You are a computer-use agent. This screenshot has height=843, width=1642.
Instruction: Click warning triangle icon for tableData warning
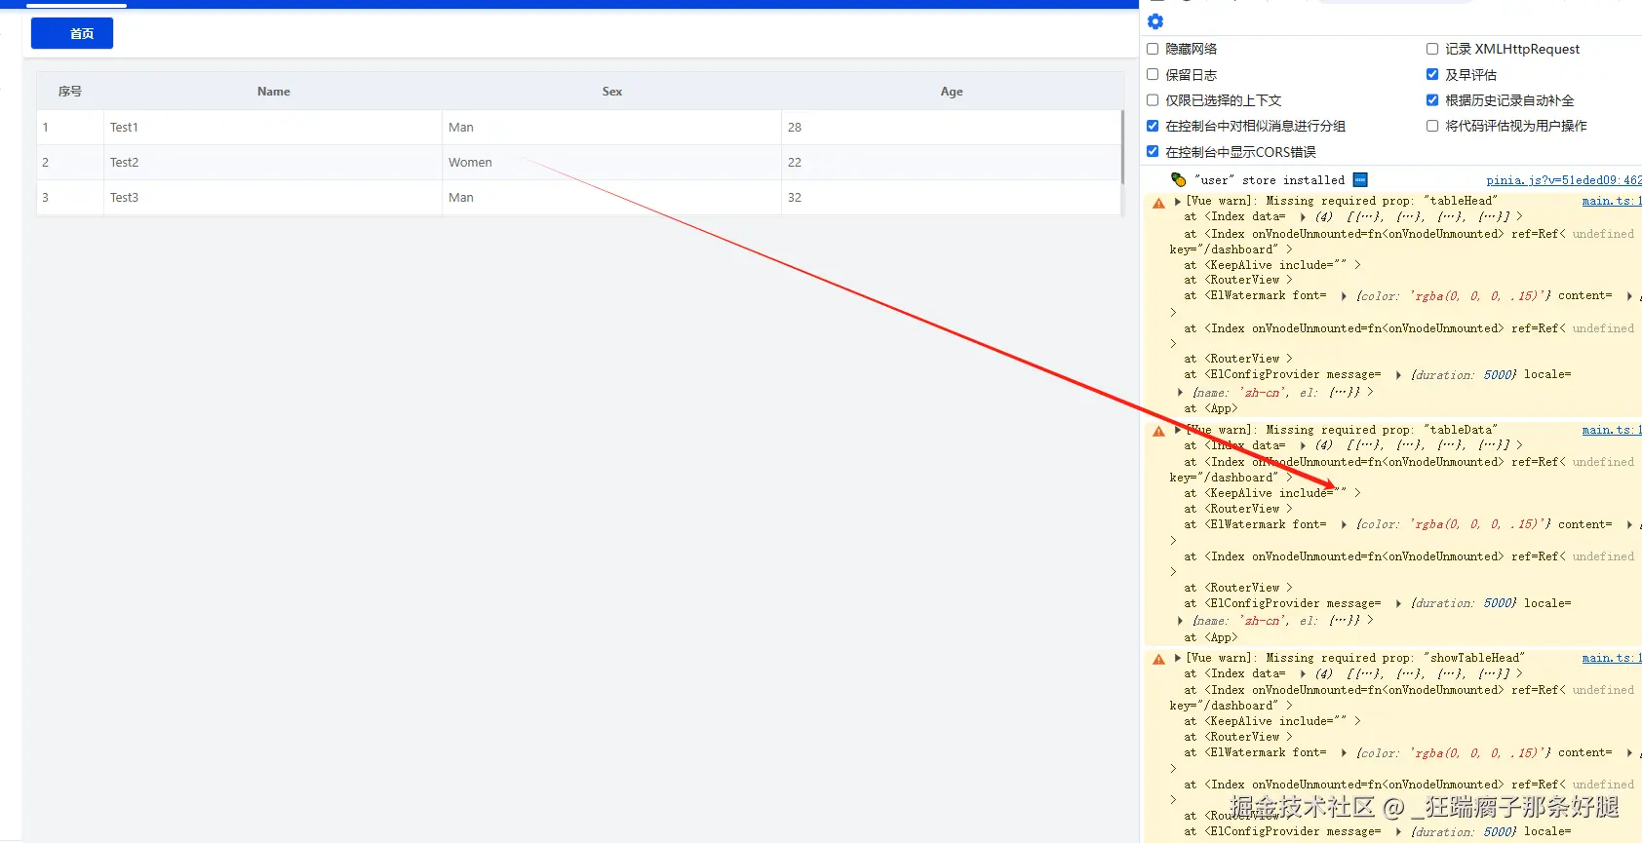[1158, 431]
